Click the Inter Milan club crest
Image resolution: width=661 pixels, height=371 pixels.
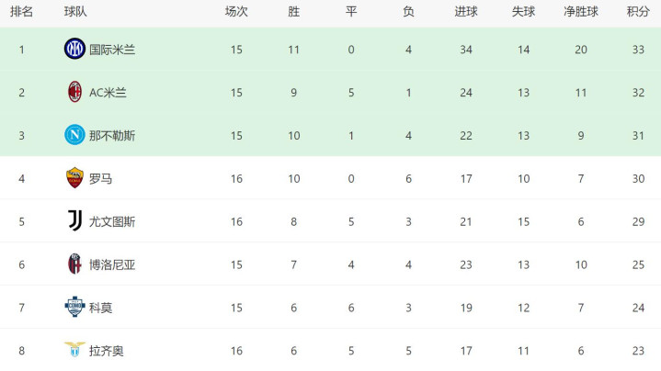(x=74, y=50)
